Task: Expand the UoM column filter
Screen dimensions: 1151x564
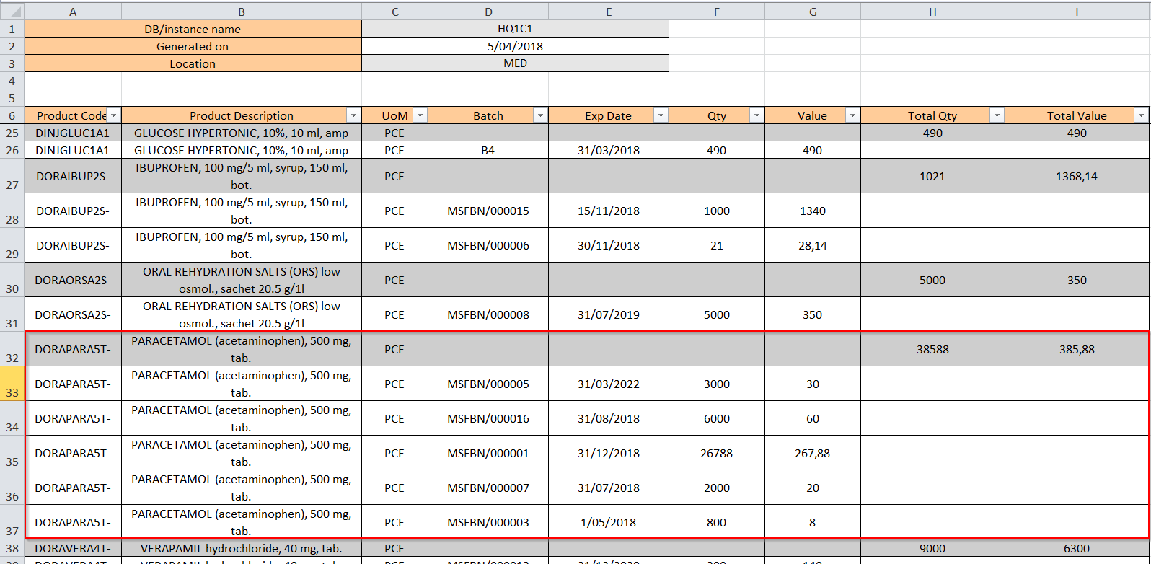Action: (420, 115)
